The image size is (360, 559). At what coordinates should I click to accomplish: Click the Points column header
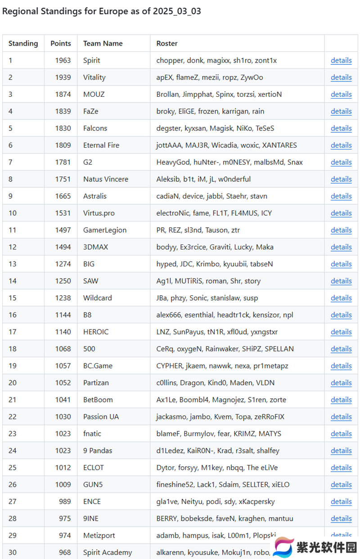[x=61, y=44]
